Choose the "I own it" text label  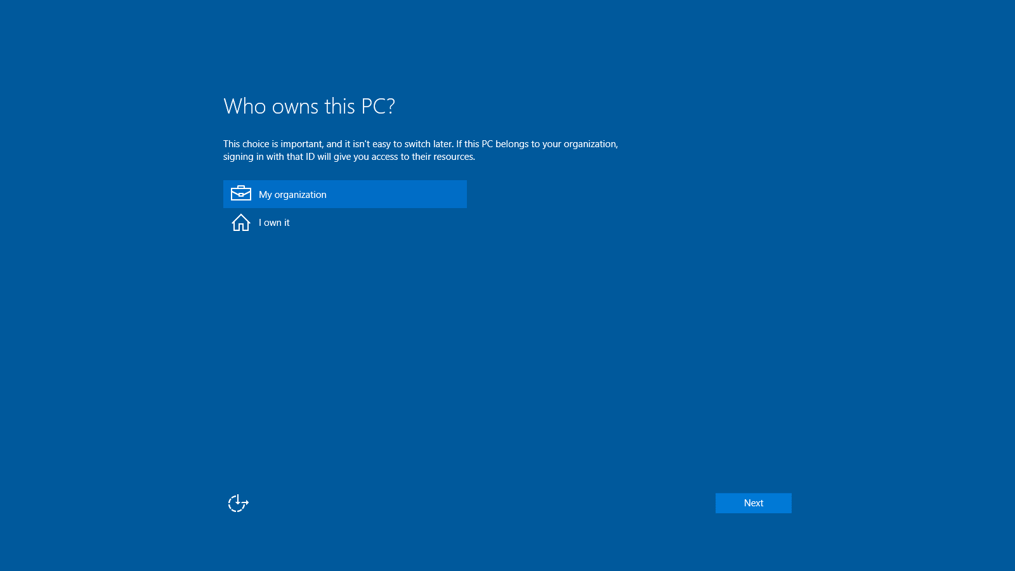point(274,223)
